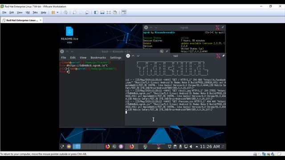The width and height of the screenshot is (285, 160).
Task: Send Ctrl+Alt+Del to the virtual machine
Action: click(65, 12)
